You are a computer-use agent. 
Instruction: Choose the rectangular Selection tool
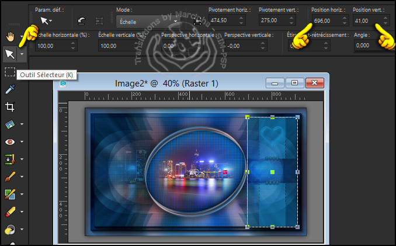pyautogui.click(x=10, y=72)
